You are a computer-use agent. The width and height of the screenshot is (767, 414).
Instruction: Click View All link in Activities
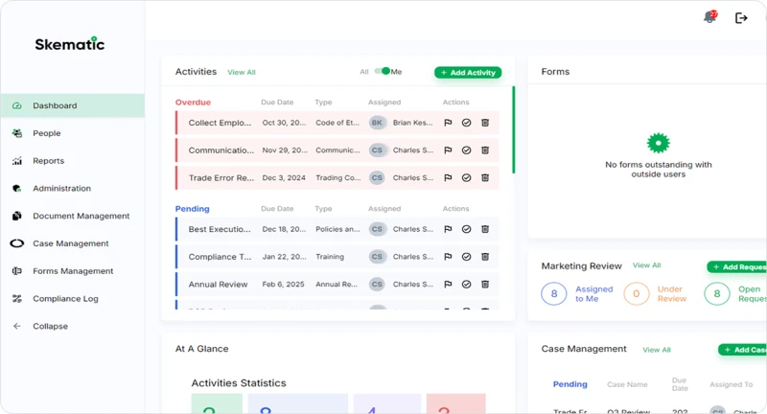242,73
